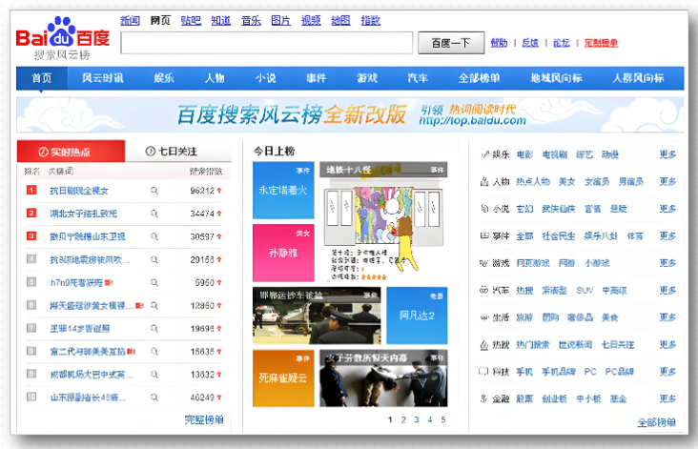The height and width of the screenshot is (449, 698).
Task: Click the Baidu search input box
Action: coord(267,43)
